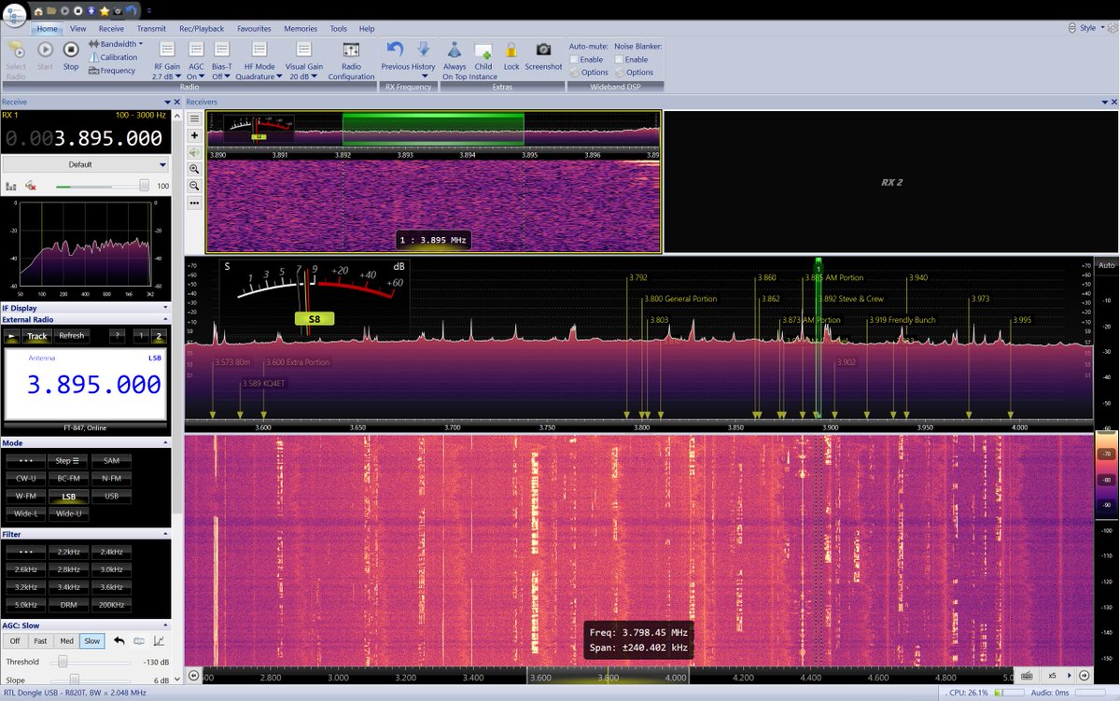
Task: Click the AGC graph chart icon
Action: (x=159, y=641)
